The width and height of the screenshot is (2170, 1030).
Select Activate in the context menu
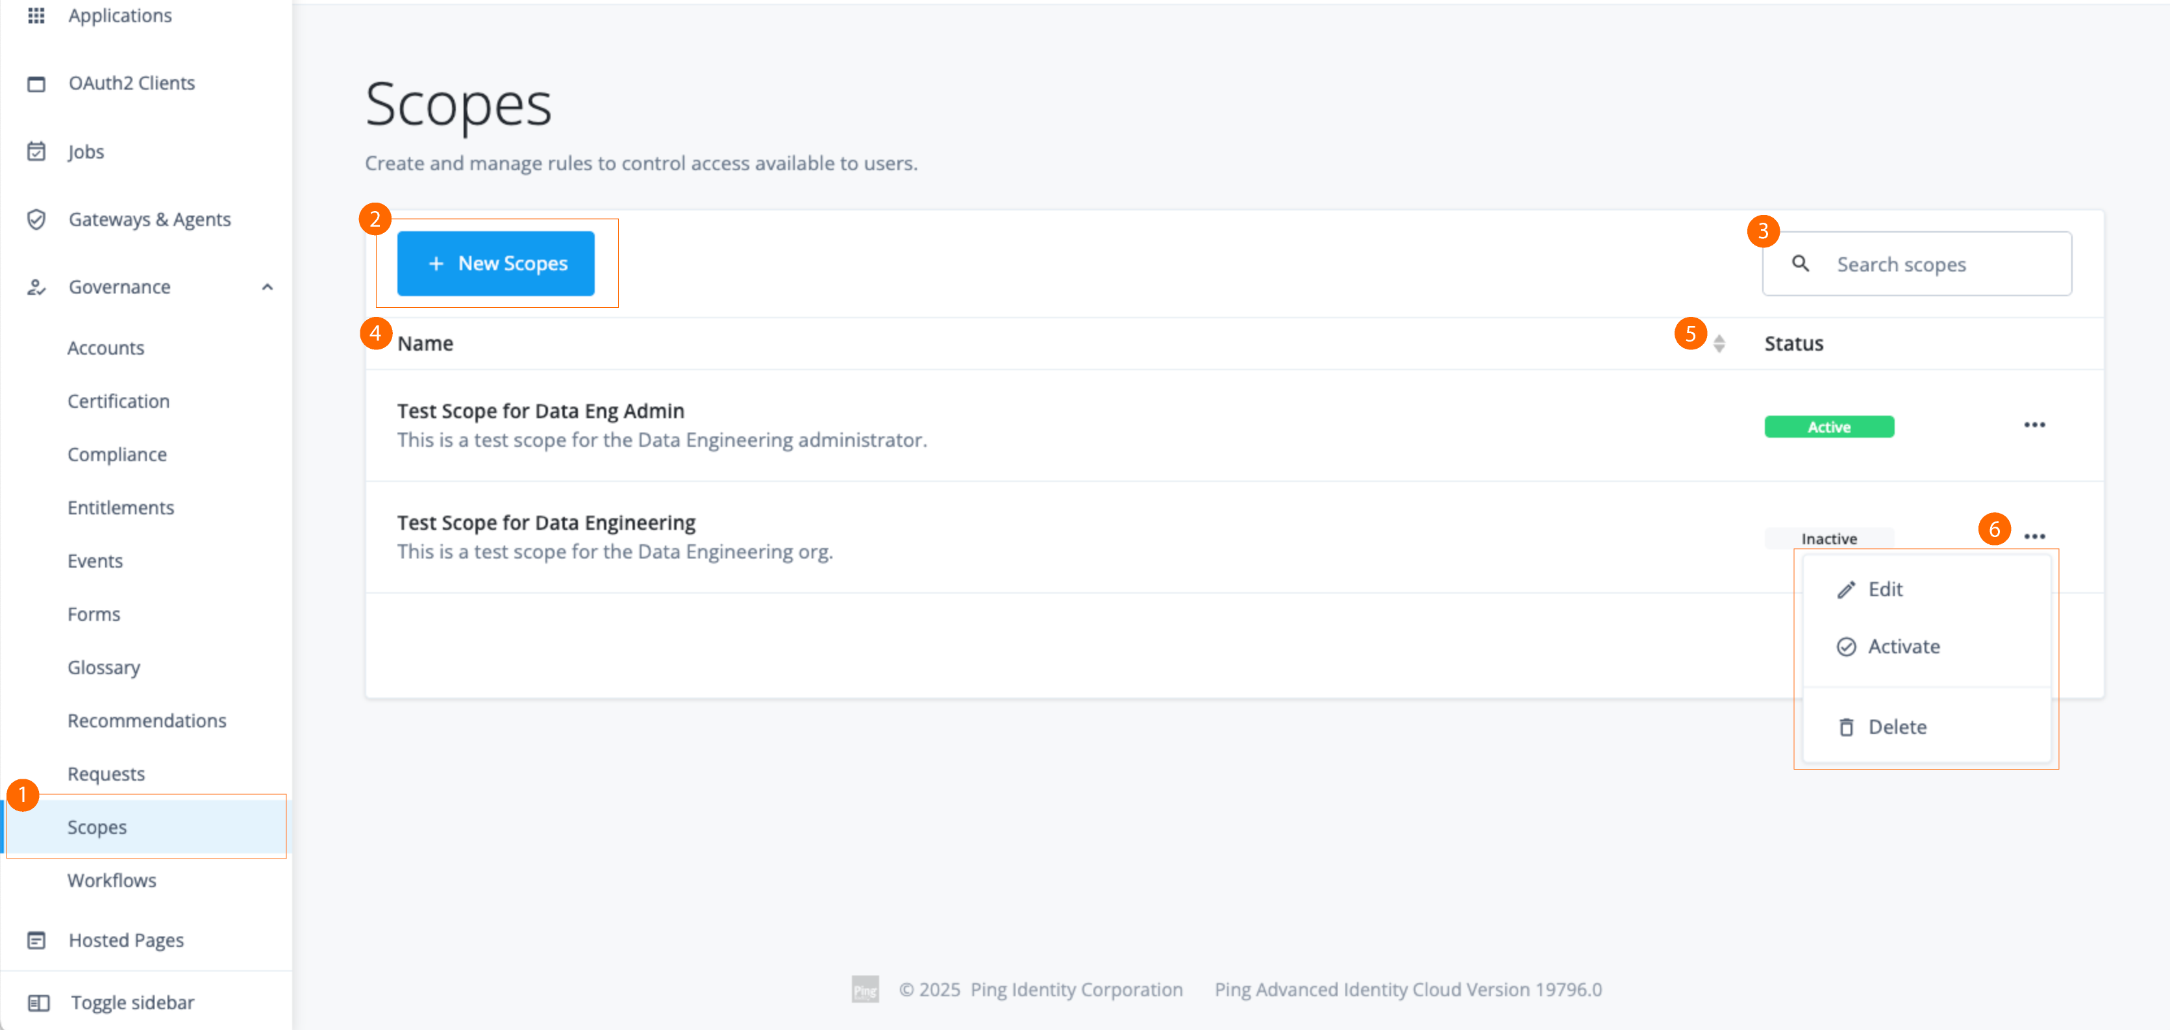(x=1903, y=646)
